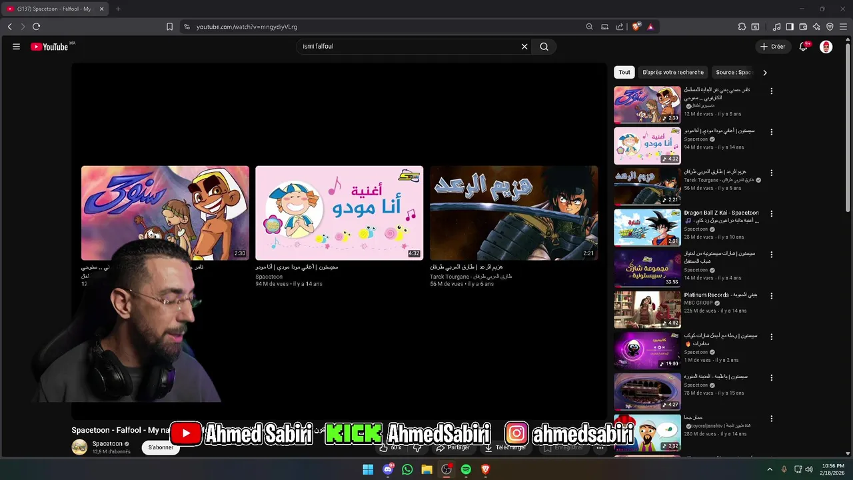The height and width of the screenshot is (480, 853).
Task: Click the address bar URL
Action: click(247, 27)
